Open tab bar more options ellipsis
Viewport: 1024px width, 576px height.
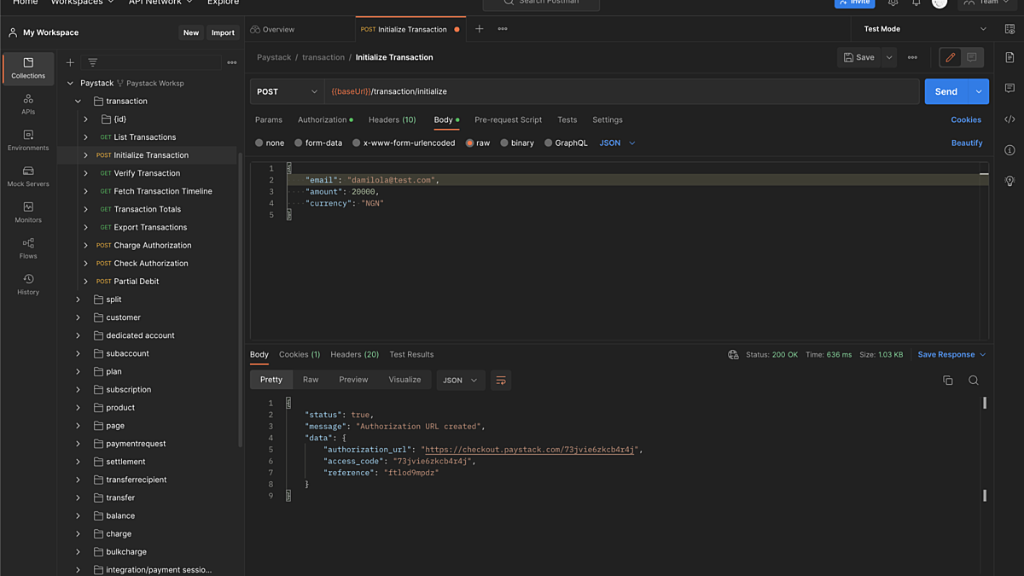pos(503,29)
